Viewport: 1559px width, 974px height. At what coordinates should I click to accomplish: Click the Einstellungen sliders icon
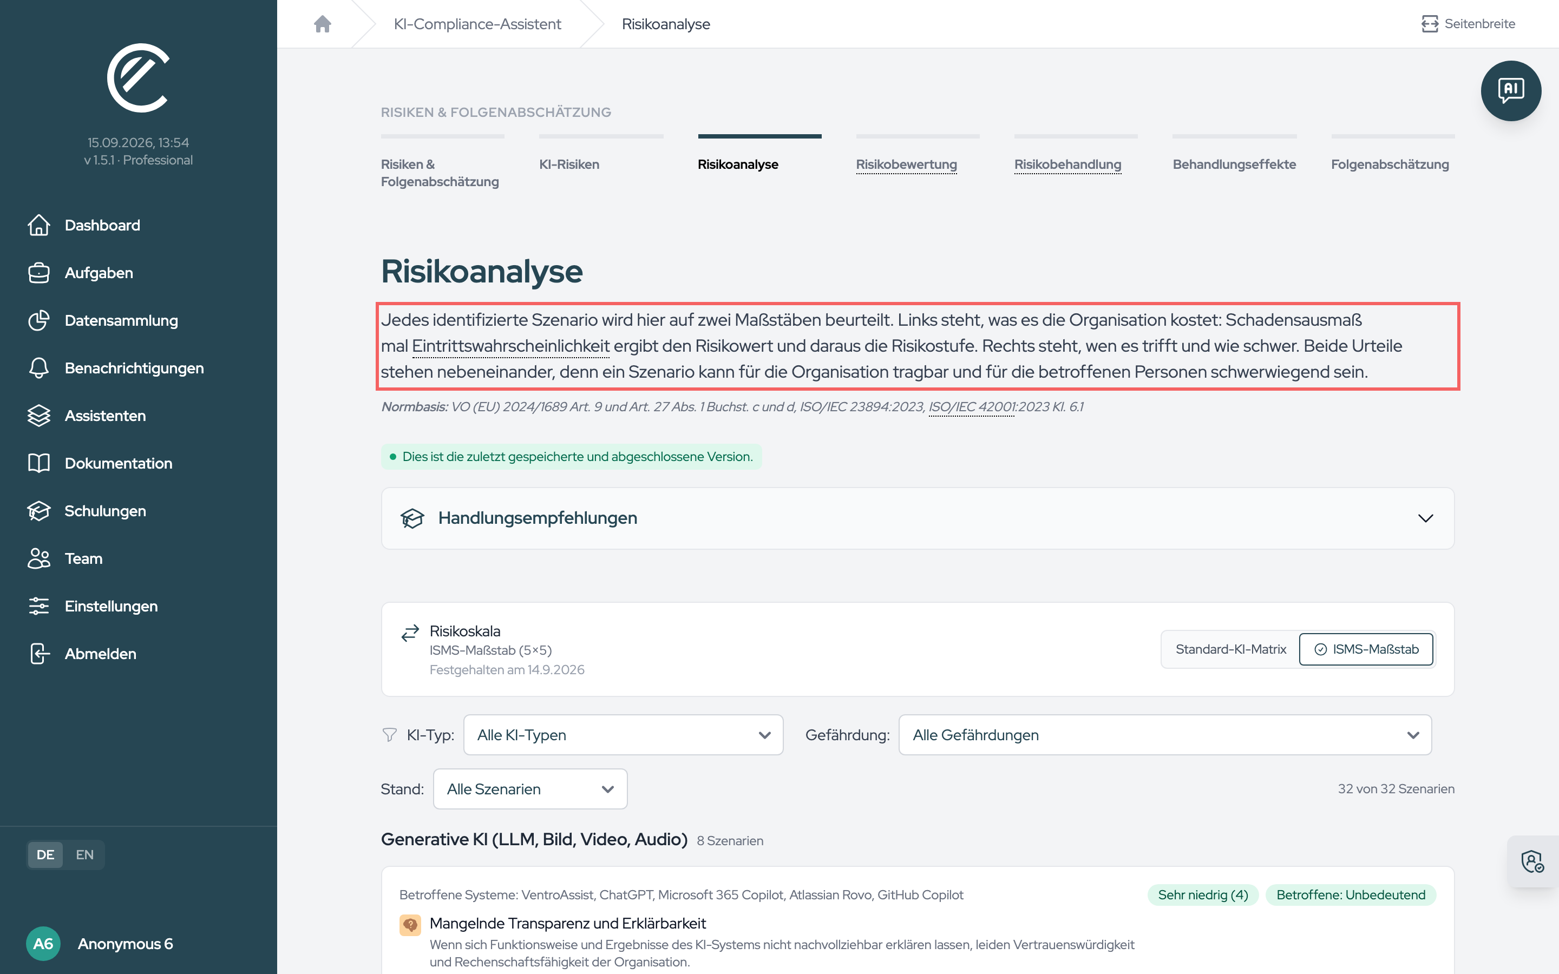[x=38, y=606]
